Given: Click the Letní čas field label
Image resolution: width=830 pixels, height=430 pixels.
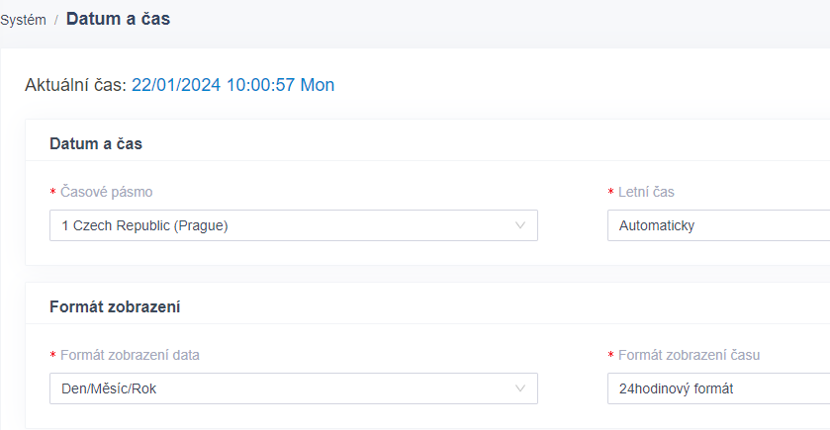Looking at the screenshot, I should click(x=646, y=192).
